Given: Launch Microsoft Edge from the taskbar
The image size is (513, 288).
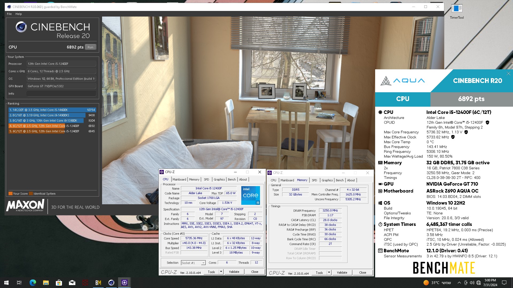Looking at the screenshot, I should pyautogui.click(x=33, y=283).
